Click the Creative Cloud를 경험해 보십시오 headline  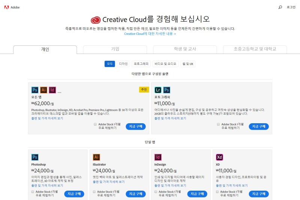pyautogui.click(x=156, y=19)
